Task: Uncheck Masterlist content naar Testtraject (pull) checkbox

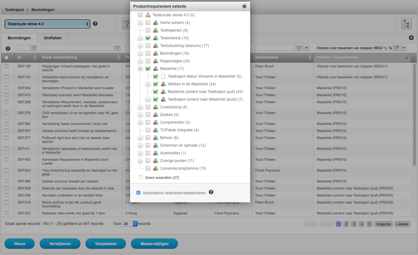Action: coord(156,92)
